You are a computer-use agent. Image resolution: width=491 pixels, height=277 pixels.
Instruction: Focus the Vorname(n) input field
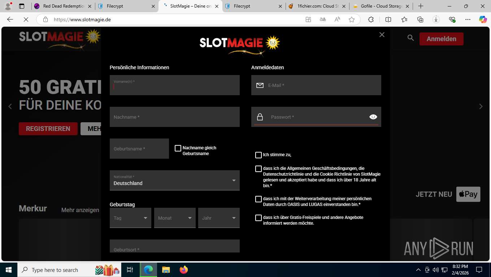tap(175, 85)
